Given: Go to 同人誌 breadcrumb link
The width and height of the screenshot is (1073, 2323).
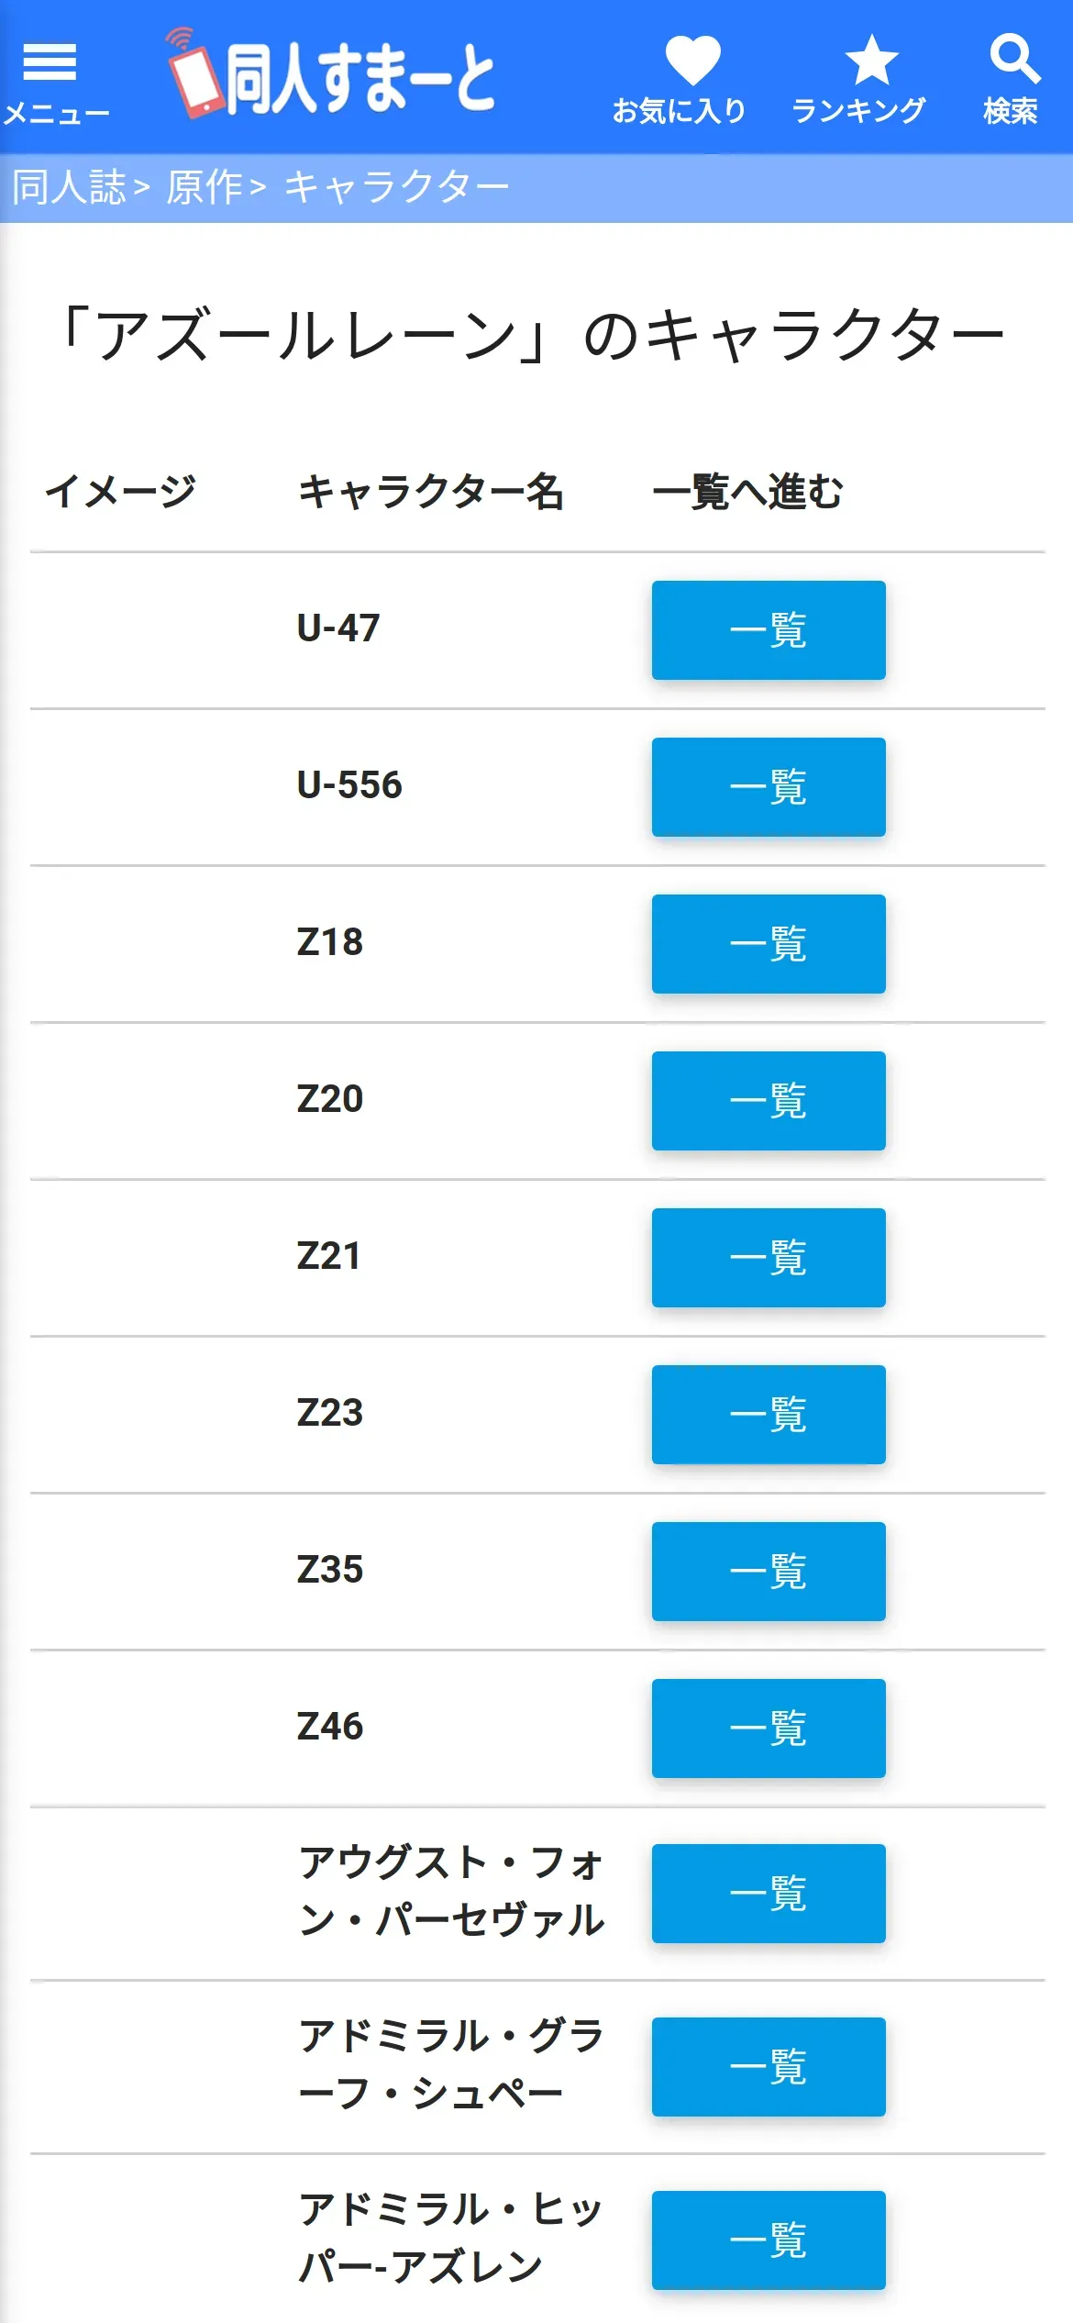Looking at the screenshot, I should pos(69,187).
